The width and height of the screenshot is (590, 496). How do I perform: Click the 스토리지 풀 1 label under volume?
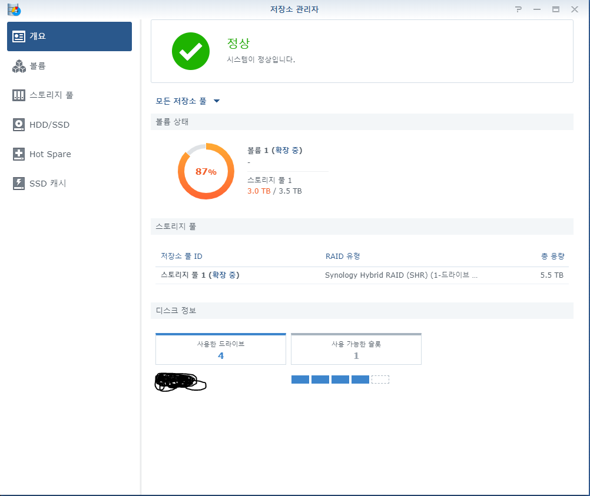point(270,180)
